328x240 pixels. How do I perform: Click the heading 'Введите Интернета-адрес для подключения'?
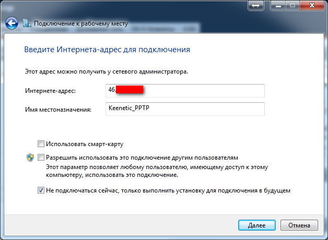107,50
